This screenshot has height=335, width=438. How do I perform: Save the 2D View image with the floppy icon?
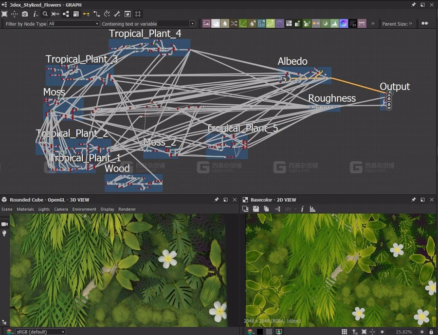coord(255,209)
